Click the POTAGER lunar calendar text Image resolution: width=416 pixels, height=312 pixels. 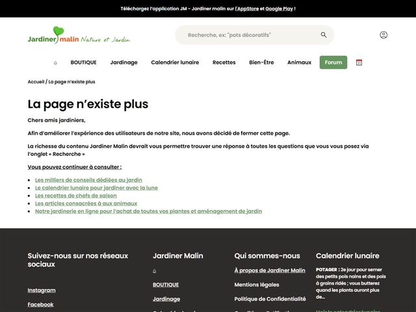tap(351, 283)
